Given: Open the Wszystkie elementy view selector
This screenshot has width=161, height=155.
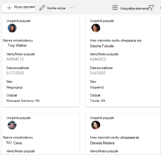Looking at the screenshot, I should (x=134, y=9).
